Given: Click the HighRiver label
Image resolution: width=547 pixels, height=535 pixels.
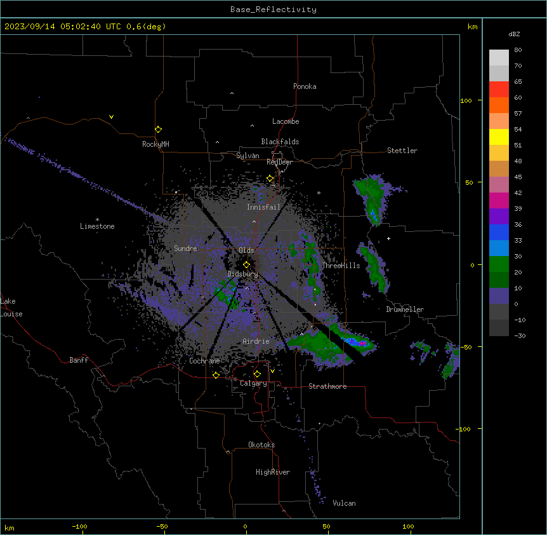Looking at the screenshot, I should coord(273,472).
